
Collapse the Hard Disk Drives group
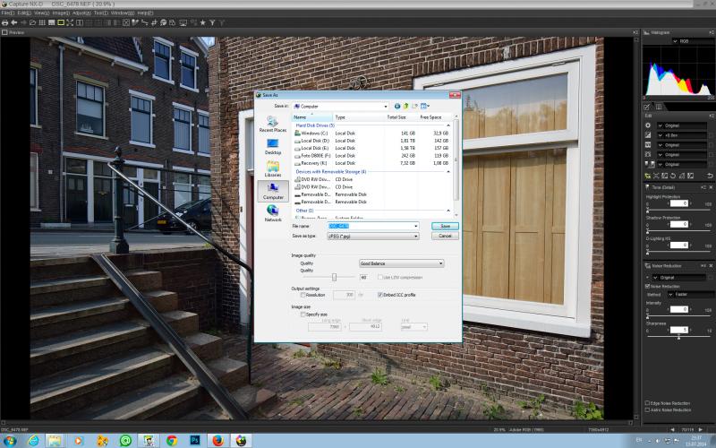coord(448,125)
